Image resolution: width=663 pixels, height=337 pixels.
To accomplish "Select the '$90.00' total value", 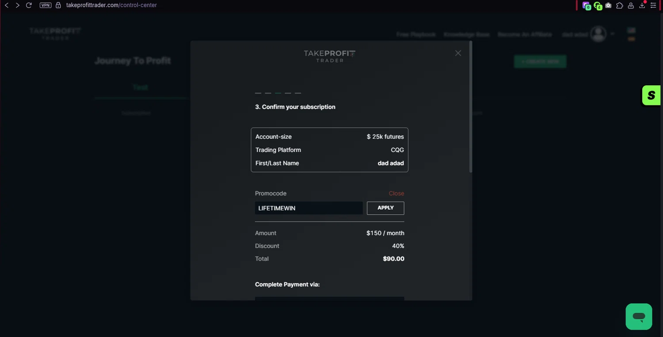I will 394,259.
